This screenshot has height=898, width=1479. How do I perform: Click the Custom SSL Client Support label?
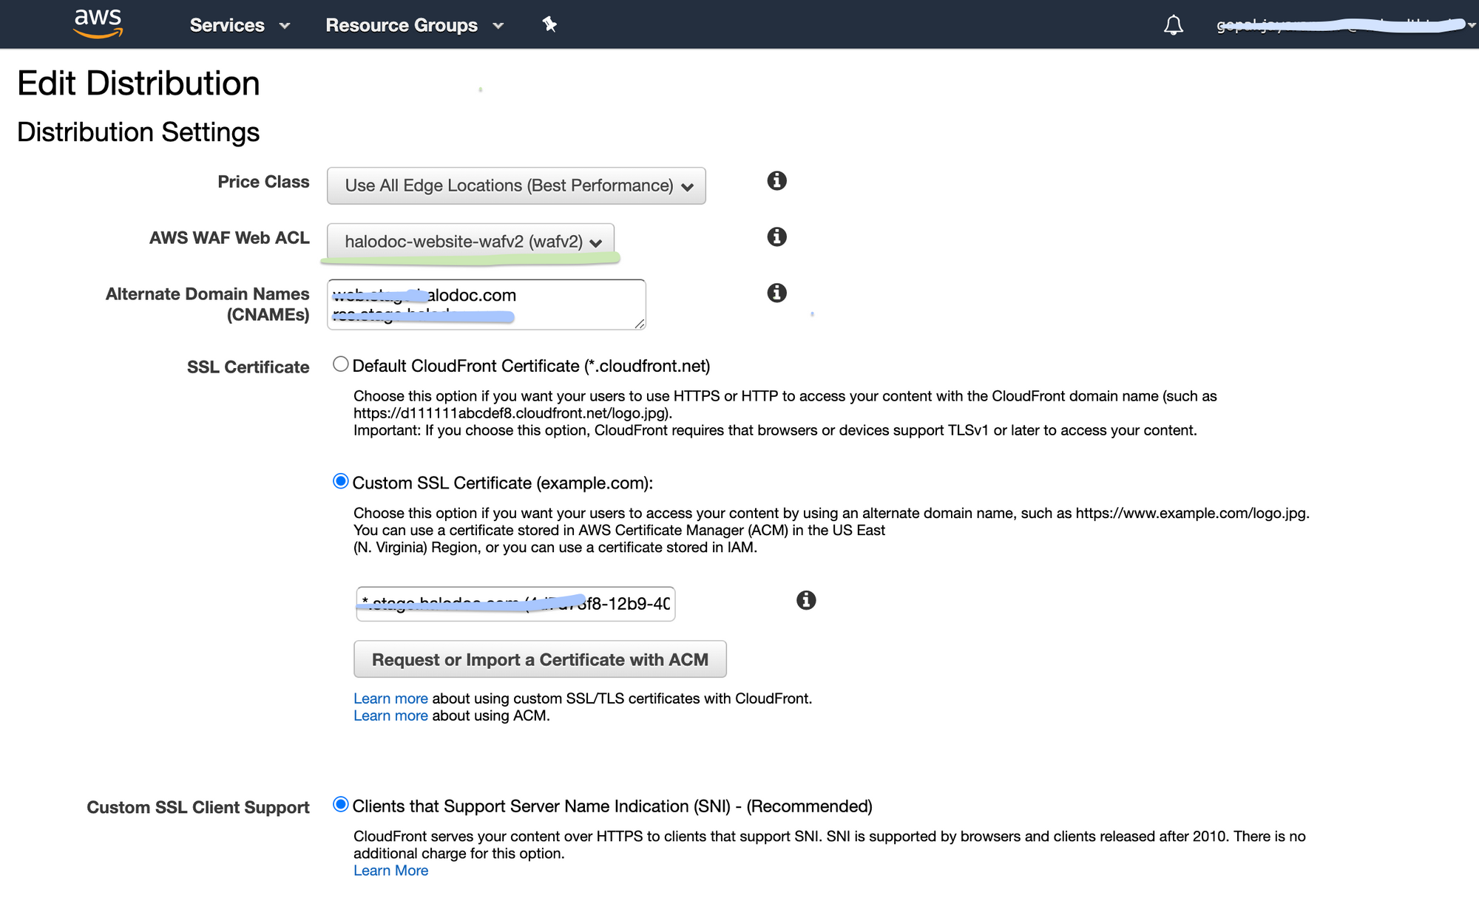[x=198, y=807]
